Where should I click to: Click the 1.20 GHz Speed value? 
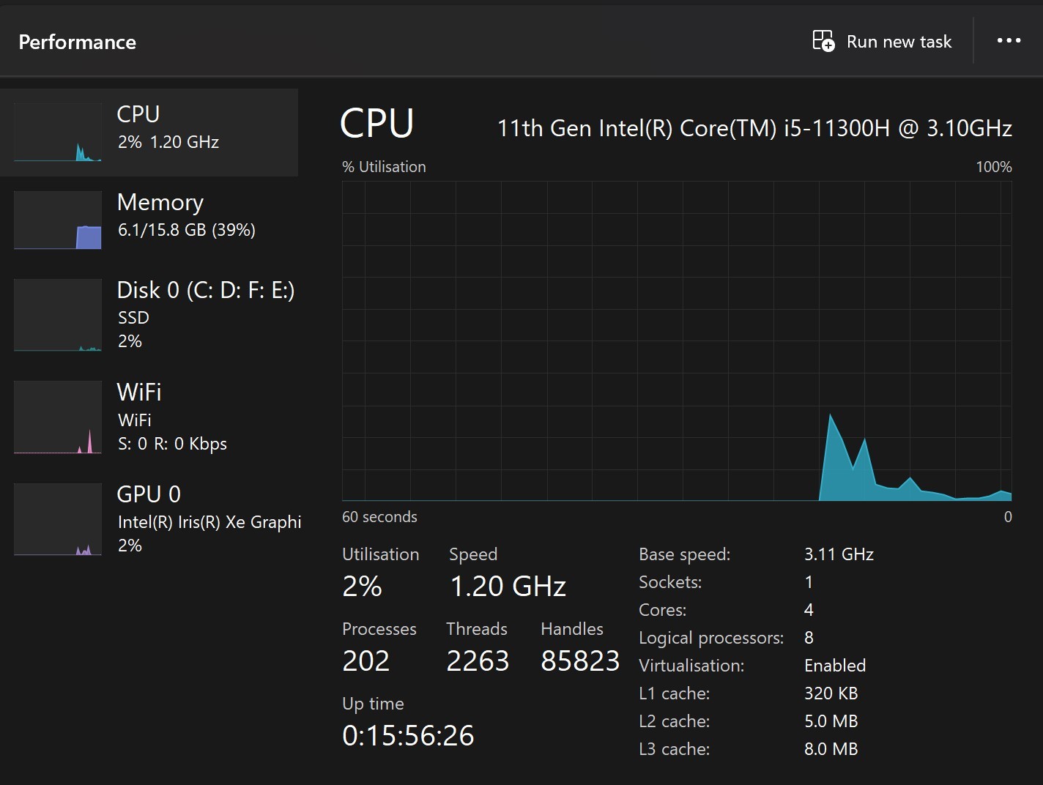pyautogui.click(x=508, y=587)
